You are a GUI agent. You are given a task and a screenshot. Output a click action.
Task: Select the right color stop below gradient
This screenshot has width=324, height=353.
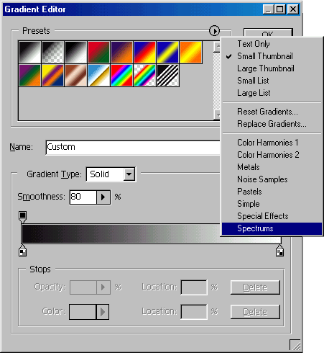(279, 251)
